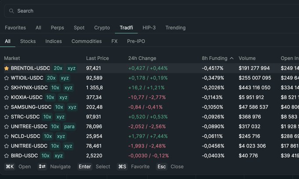Click the ⌘K Open shortcut key
Viewport: 299px width, 179px height.
tap(10, 167)
